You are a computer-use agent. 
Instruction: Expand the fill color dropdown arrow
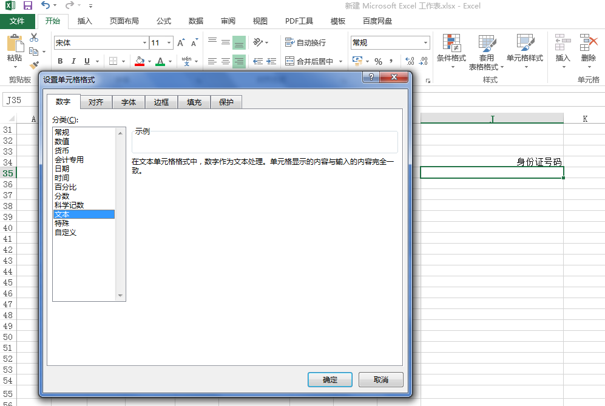[149, 62]
